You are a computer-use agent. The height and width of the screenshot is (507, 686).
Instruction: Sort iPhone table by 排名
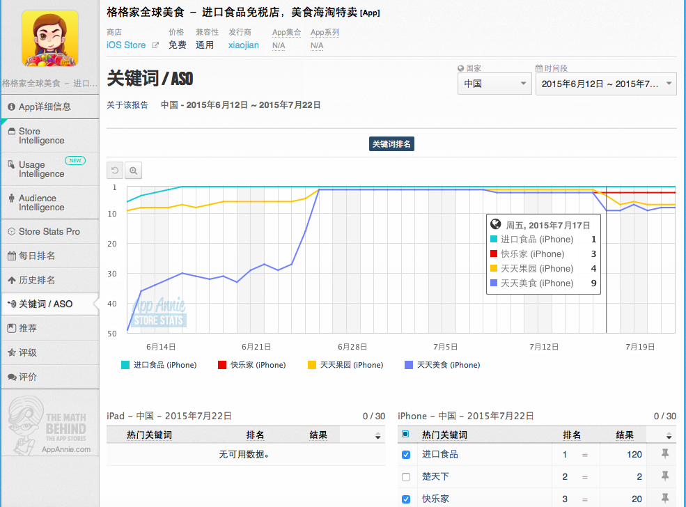click(x=572, y=435)
